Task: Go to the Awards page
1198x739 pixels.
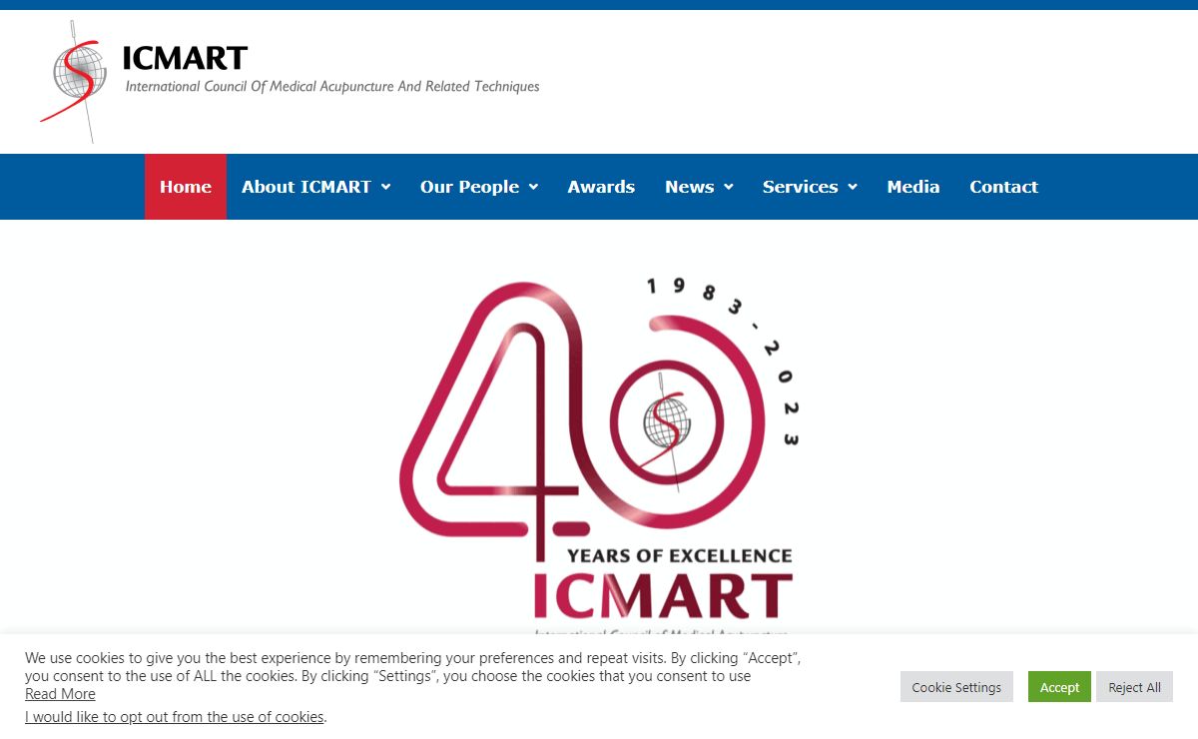Action: tap(601, 187)
